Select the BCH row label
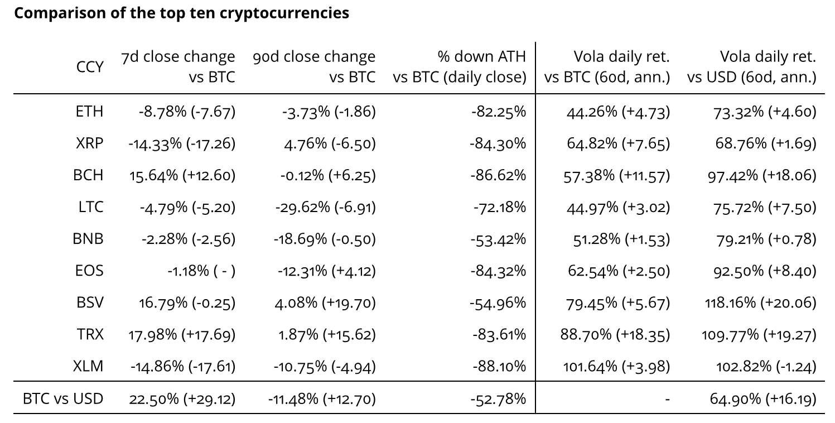This screenshot has height=423, width=835. 88,175
